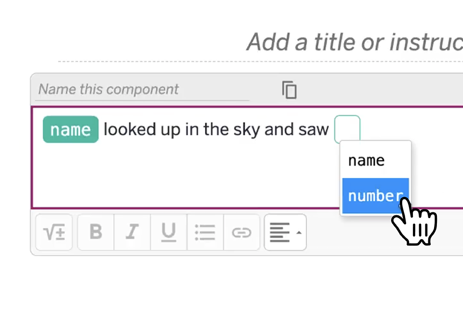Click the text alignment lines icon

click(280, 233)
